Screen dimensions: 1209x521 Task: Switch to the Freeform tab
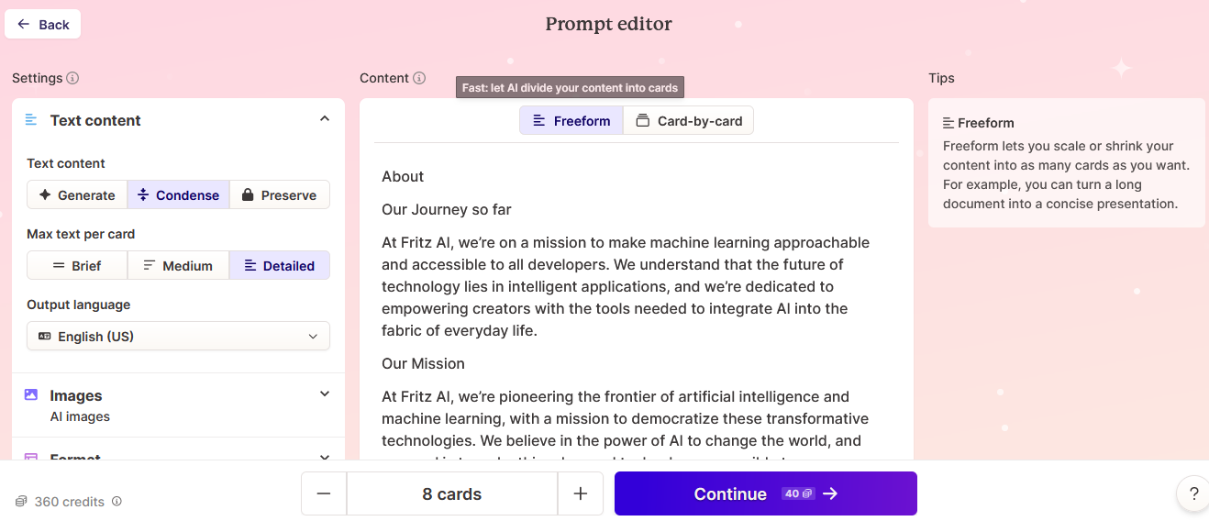click(x=571, y=120)
